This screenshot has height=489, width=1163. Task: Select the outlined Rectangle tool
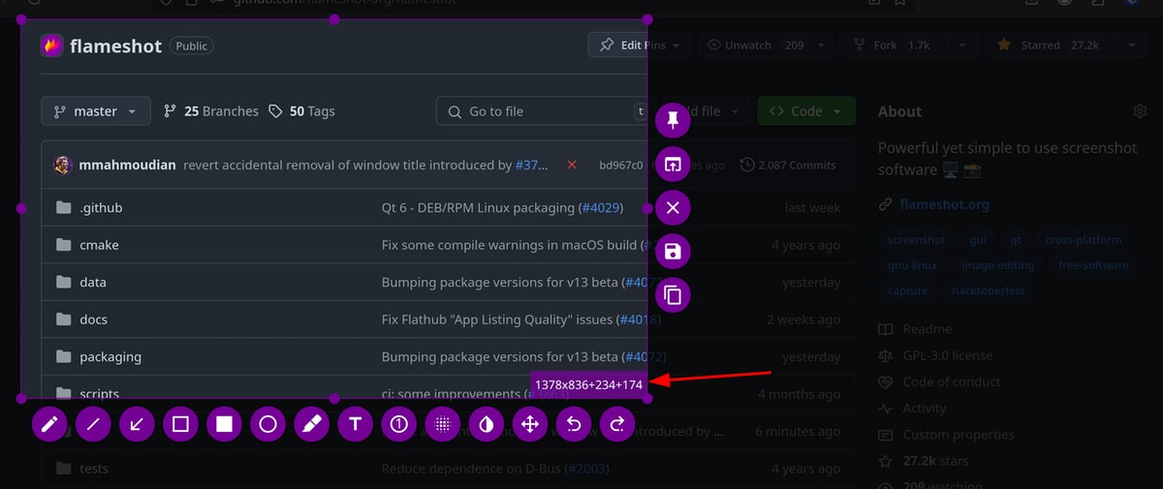point(180,424)
